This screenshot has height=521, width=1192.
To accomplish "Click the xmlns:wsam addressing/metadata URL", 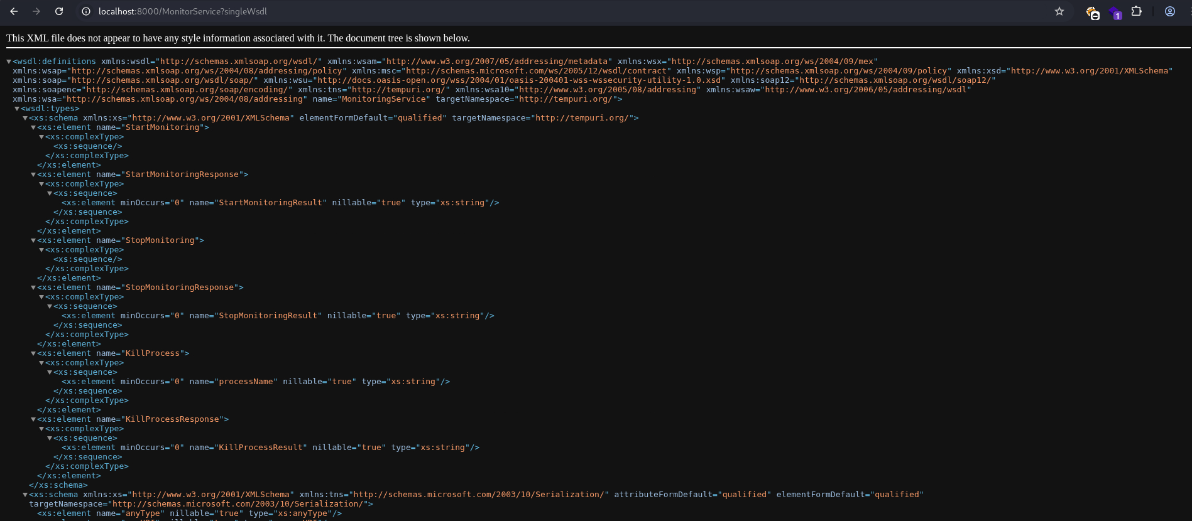I will pyautogui.click(x=496, y=62).
